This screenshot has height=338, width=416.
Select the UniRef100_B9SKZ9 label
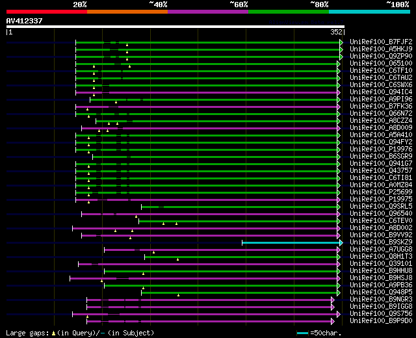click(x=381, y=242)
